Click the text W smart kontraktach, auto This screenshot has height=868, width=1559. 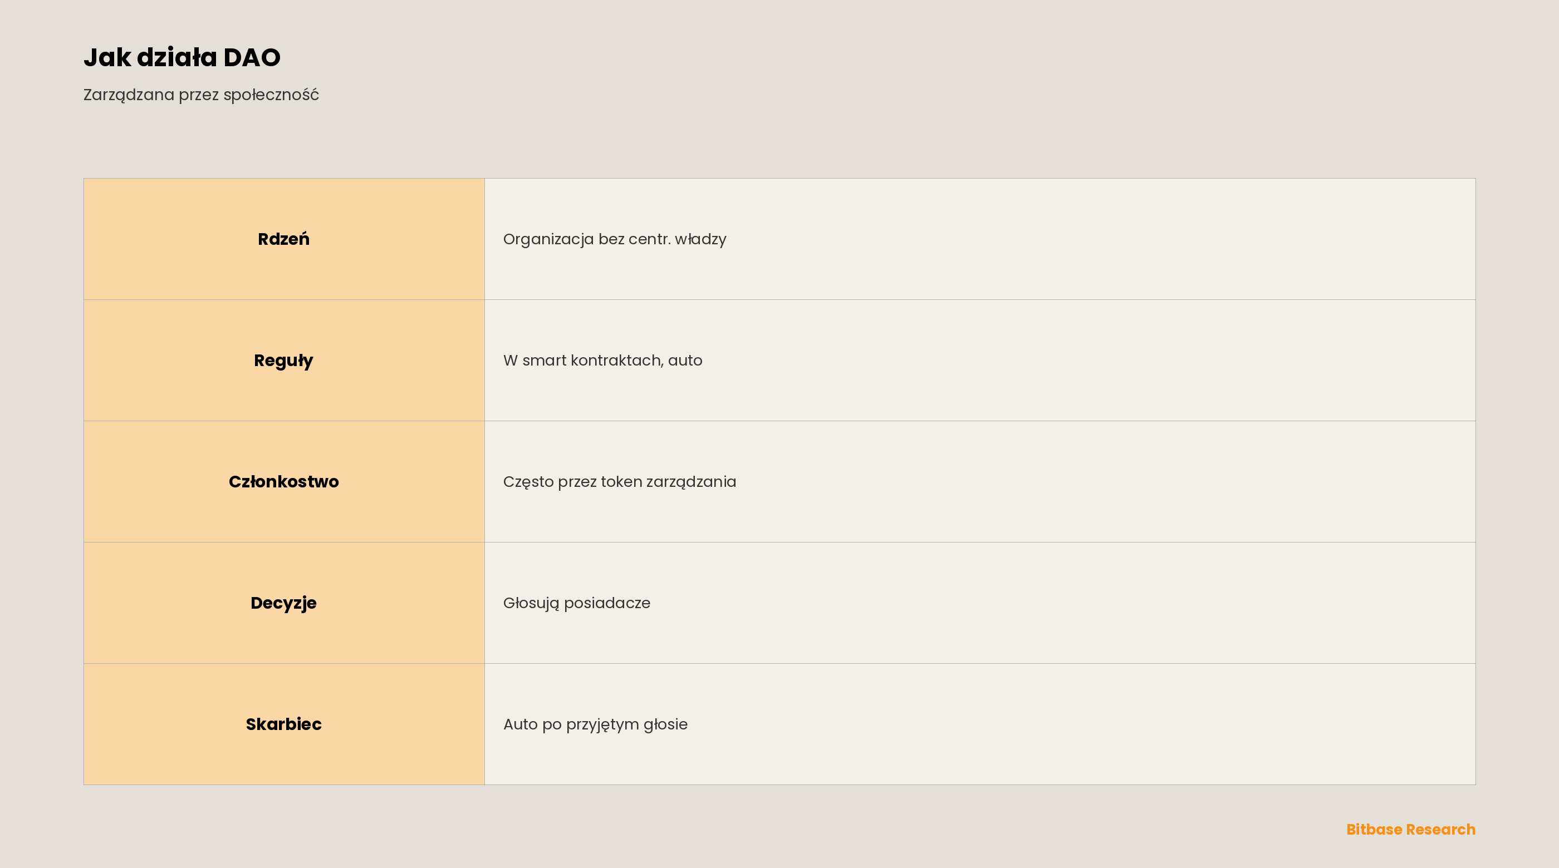603,361
